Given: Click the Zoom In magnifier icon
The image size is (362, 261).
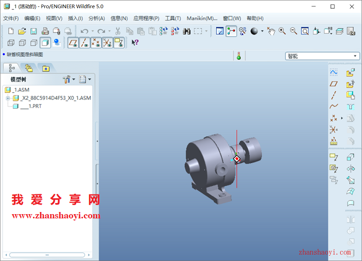Looking at the screenshot, I should tap(282, 31).
